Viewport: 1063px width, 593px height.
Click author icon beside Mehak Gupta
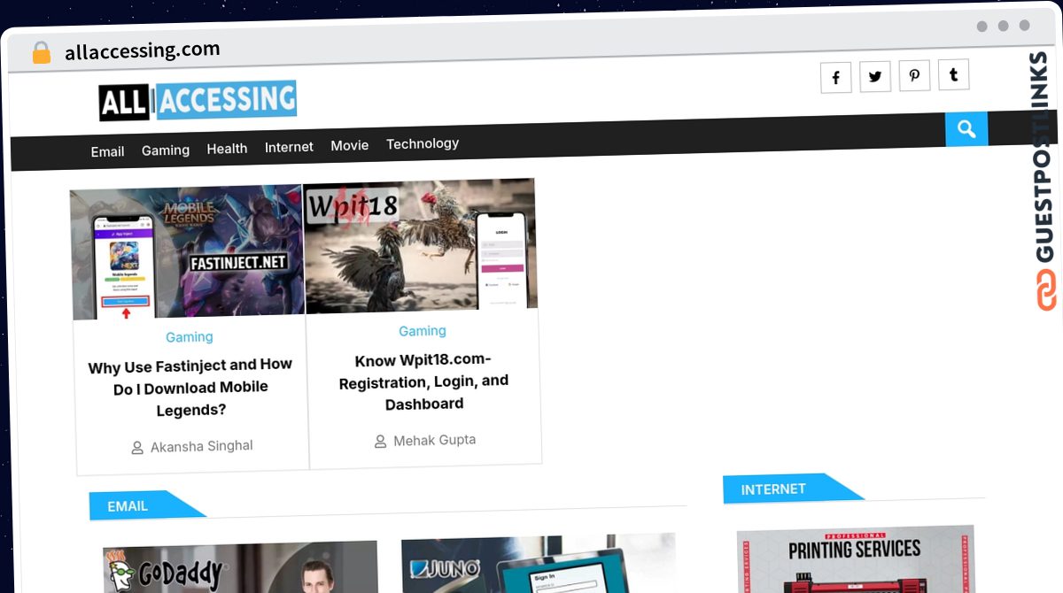(380, 441)
